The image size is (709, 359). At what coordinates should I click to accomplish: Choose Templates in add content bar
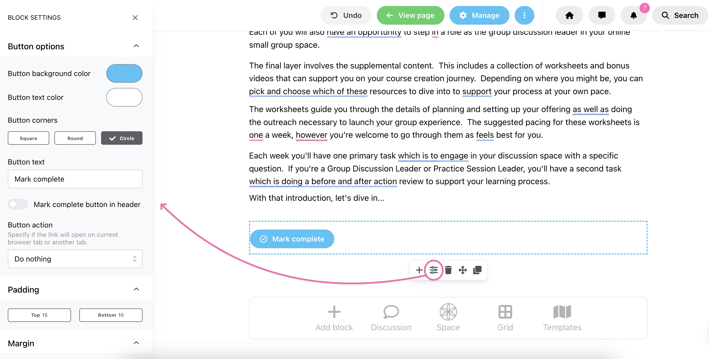562,318
